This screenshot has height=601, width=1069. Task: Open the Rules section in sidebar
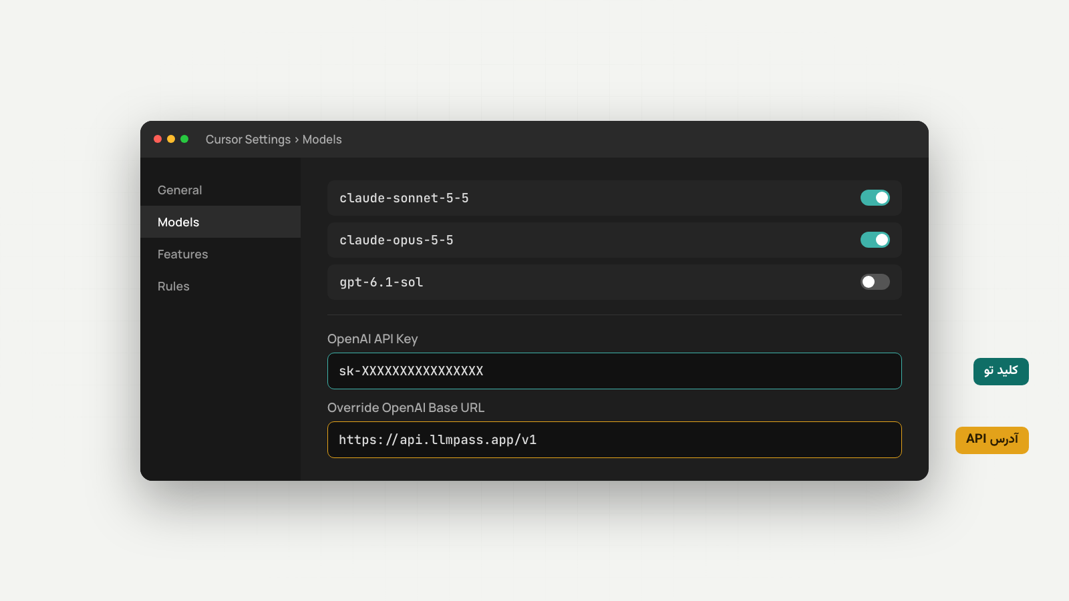pos(220,286)
